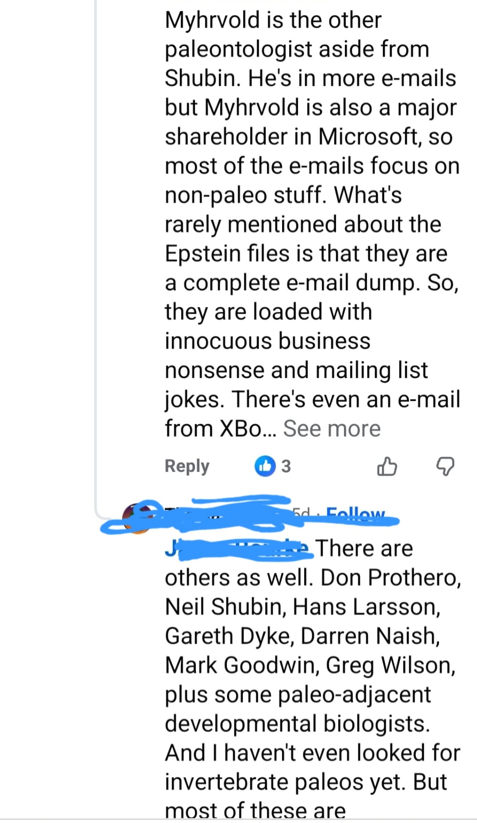Downvote the comment with the thumbs-down icon
This screenshot has height=823, width=477.
(445, 467)
